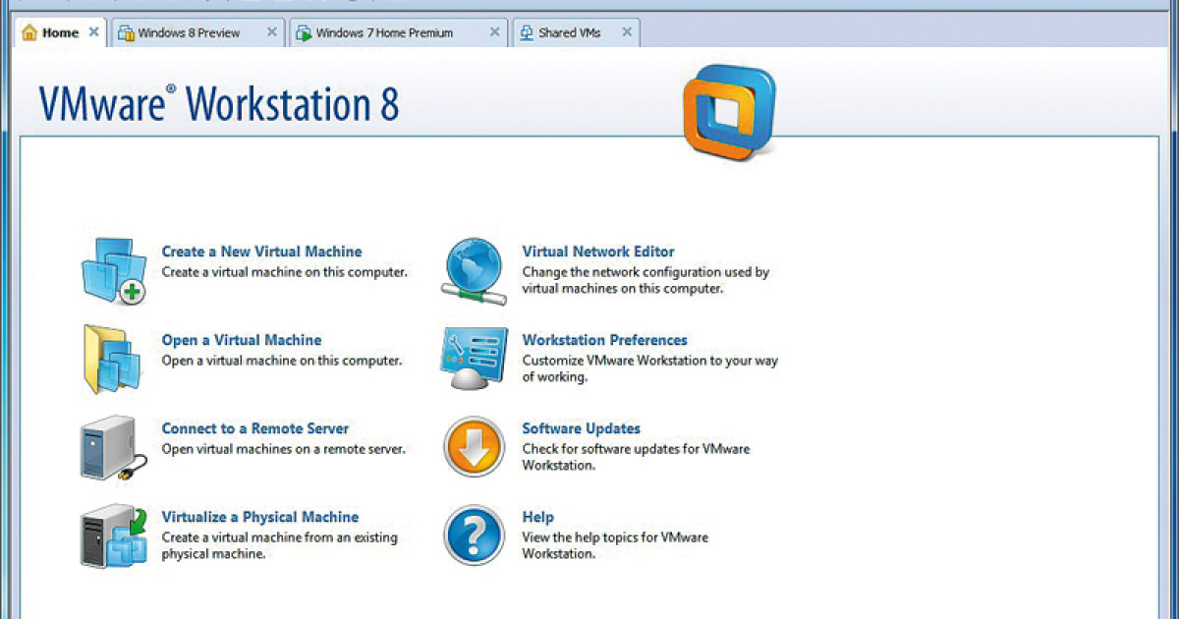The width and height of the screenshot is (1179, 619).
Task: Click text 'Check for software updates for VMware'
Action: pos(636,449)
